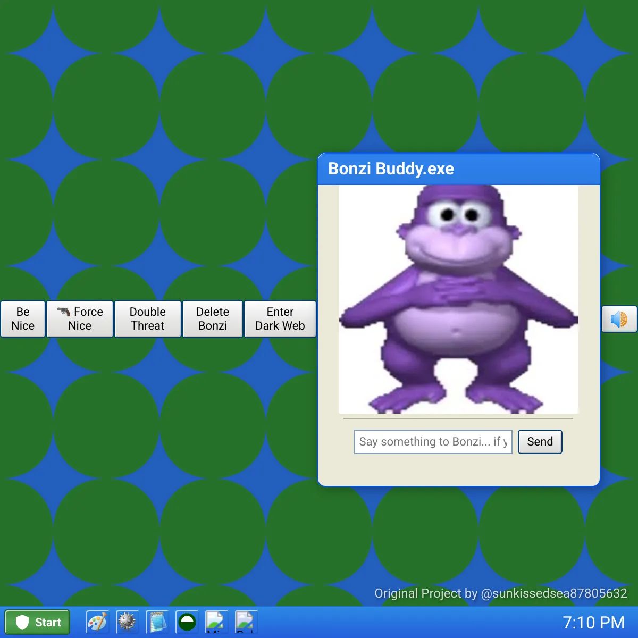Toggle the speaker sound button
This screenshot has height=638, width=638.
[x=619, y=319]
